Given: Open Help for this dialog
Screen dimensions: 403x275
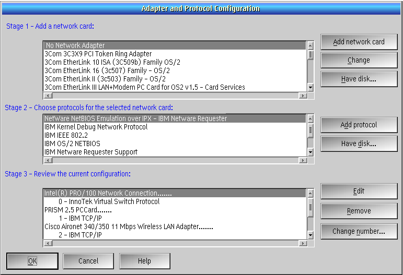Looking at the screenshot, I should coord(145,261).
